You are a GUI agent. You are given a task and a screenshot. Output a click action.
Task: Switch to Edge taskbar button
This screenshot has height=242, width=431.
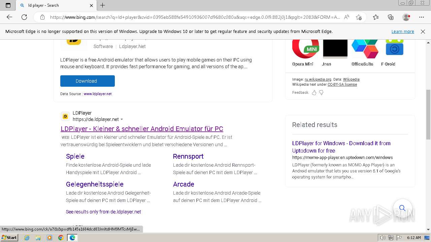[72, 238]
